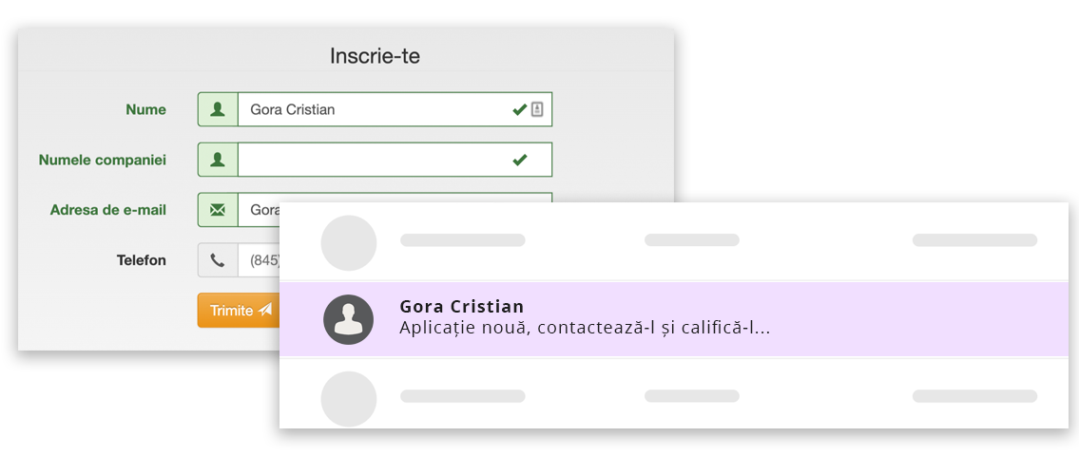The width and height of the screenshot is (1079, 475).
Task: Click the green checkmark in Nume field
Action: pos(520,109)
